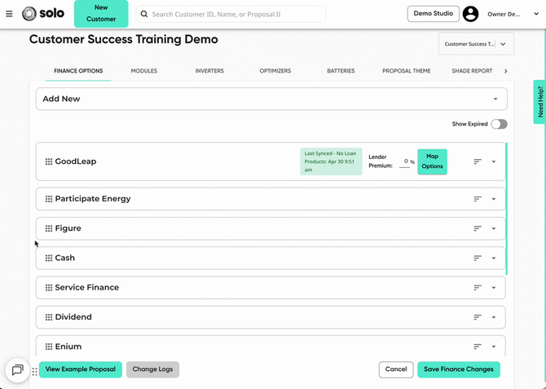Switch to the Proposal Theme tab
Viewport: 546px width, 389px height.
[407, 71]
